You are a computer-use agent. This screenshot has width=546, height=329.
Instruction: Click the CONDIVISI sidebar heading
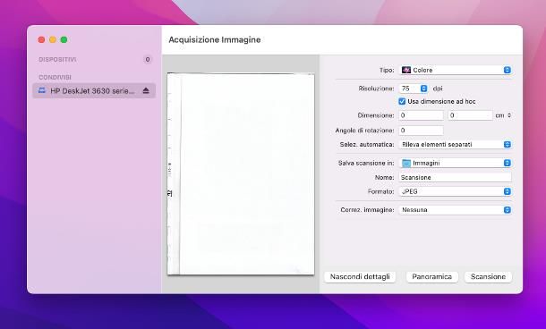(x=55, y=77)
